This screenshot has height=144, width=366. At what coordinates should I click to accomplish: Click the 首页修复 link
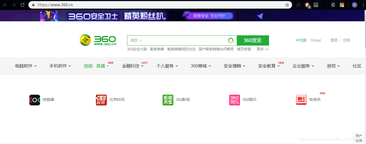click(244, 49)
